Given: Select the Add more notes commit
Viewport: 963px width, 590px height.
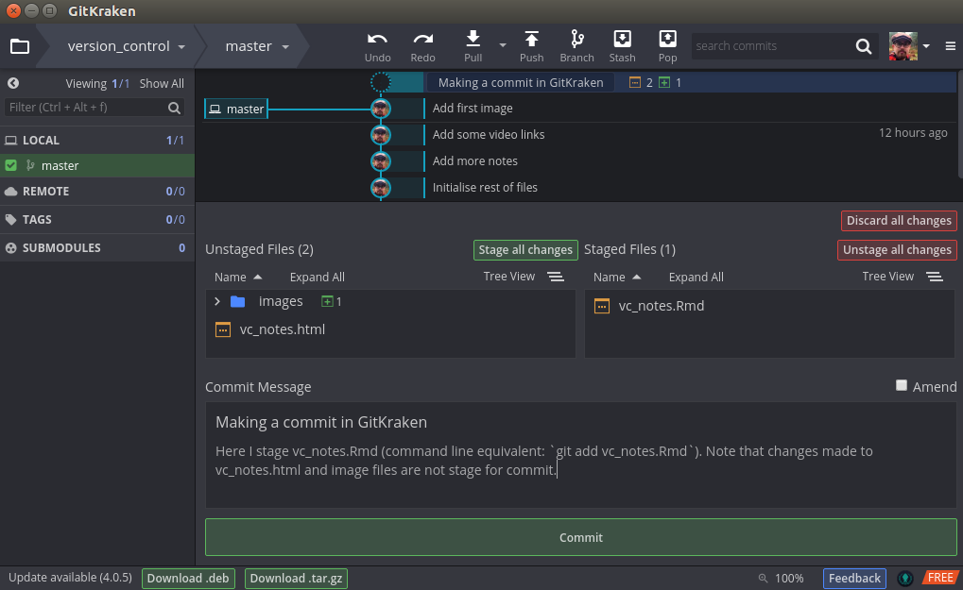Looking at the screenshot, I should [474, 161].
